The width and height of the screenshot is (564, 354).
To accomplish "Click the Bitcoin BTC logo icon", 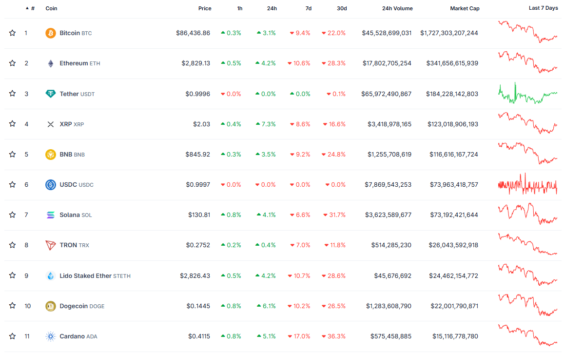I will [x=50, y=33].
